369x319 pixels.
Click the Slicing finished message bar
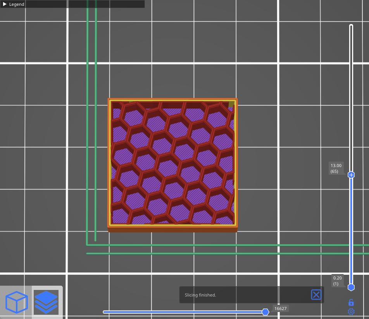point(233,295)
